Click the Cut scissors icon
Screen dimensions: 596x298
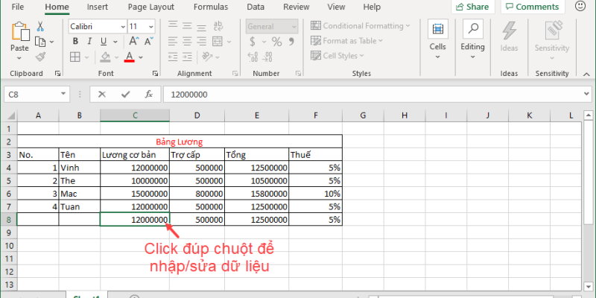click(x=40, y=25)
